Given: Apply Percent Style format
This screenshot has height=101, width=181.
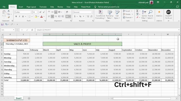Looking at the screenshot, I should tap(80, 17).
